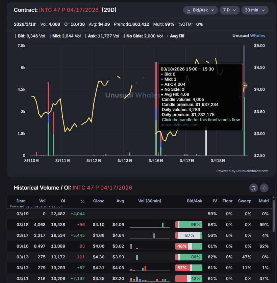
Task: Click the +7,197 OI change value
Action: [x=78, y=279]
